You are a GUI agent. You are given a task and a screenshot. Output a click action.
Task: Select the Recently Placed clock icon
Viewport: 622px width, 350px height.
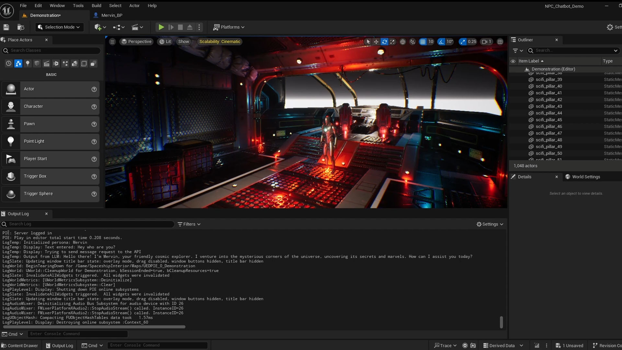click(8, 64)
